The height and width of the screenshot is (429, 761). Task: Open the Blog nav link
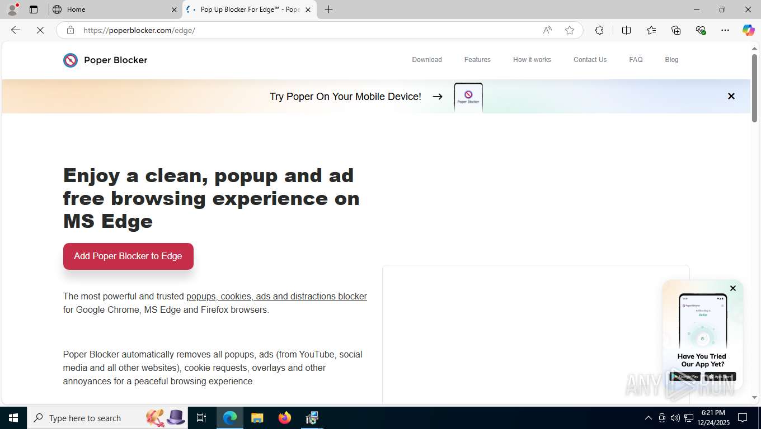(671, 60)
